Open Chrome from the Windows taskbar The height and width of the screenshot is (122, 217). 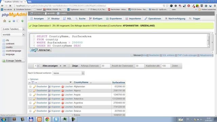pos(47,119)
